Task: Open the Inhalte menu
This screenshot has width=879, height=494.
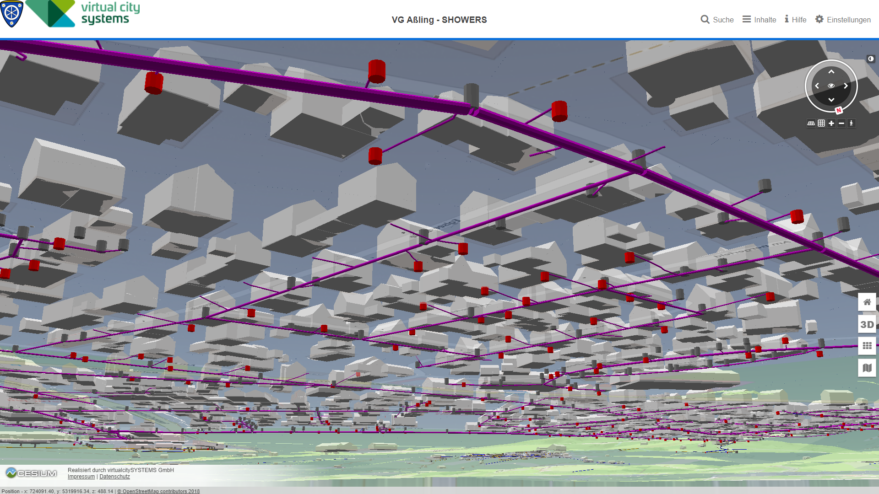Action: point(759,20)
